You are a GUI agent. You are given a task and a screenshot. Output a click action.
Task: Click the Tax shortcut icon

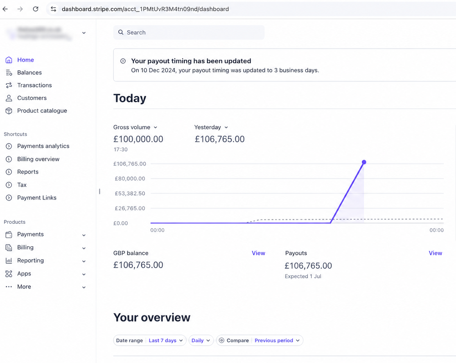coord(9,185)
